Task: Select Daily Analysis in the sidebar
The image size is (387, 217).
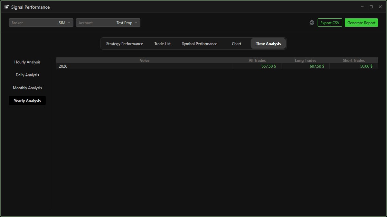Action: click(x=27, y=75)
